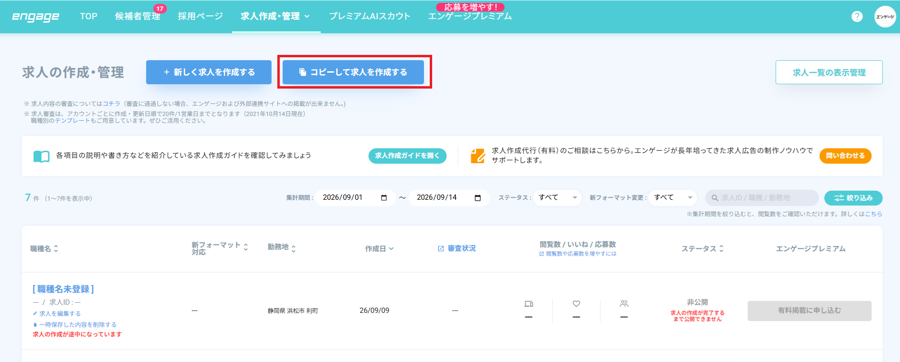Screen dimensions: 900x362
Task: Click the external link icon beside 審査状況
Action: (x=441, y=248)
